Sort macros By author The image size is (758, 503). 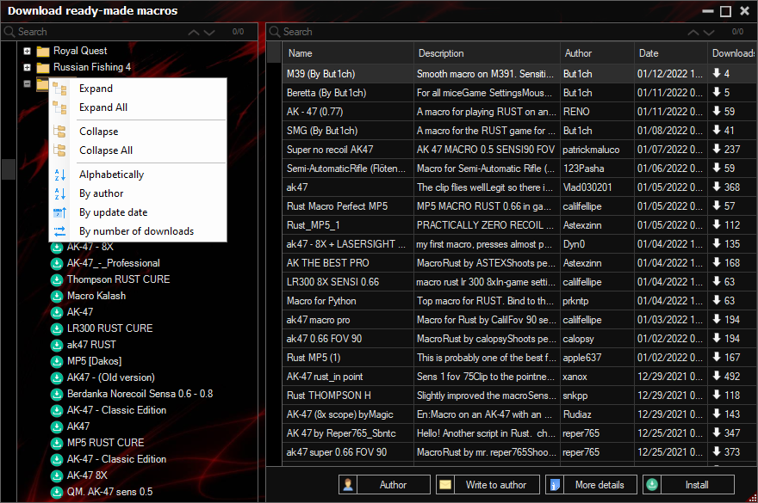coord(138,193)
